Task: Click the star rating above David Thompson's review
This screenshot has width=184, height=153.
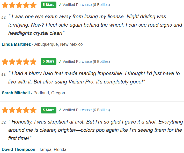Action: pos(19,110)
